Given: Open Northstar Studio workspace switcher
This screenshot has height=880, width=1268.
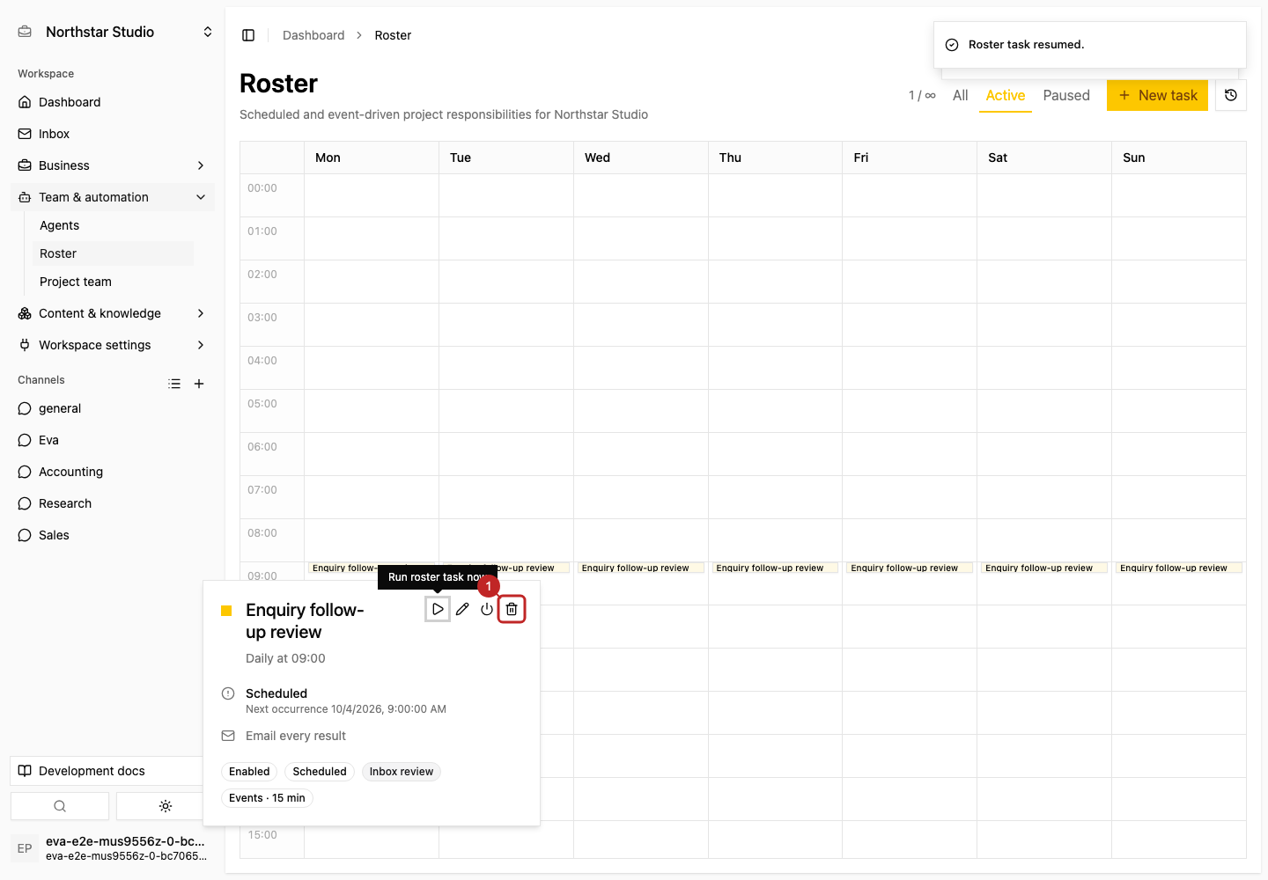Looking at the screenshot, I should tap(114, 32).
